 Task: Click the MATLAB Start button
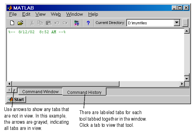pyautogui.click(x=16, y=99)
